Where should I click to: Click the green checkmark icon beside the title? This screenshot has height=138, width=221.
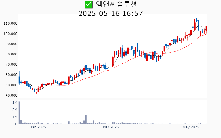coord(88,4)
